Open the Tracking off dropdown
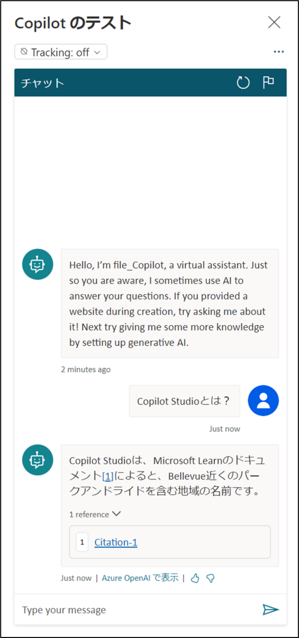 click(x=61, y=52)
